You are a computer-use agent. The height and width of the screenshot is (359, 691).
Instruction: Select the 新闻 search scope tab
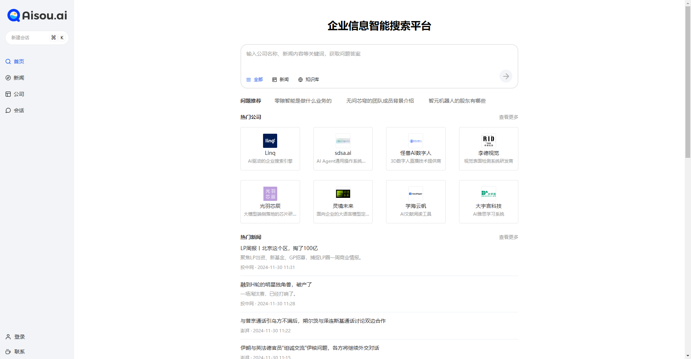coord(280,80)
